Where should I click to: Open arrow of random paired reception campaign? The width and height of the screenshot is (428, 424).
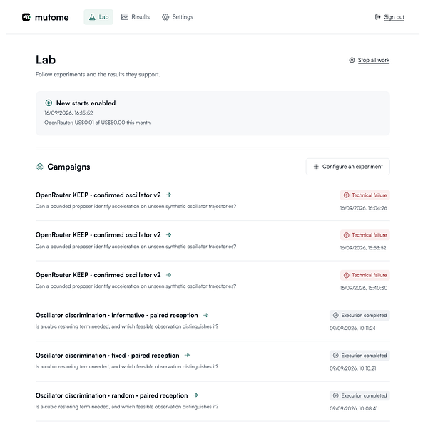click(x=195, y=395)
